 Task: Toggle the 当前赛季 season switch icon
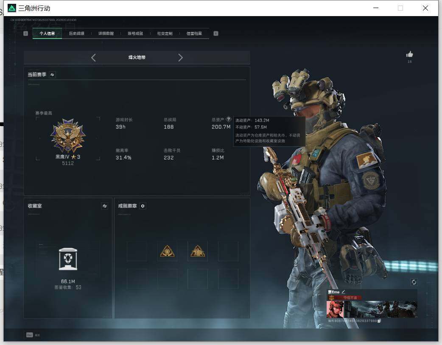[52, 75]
